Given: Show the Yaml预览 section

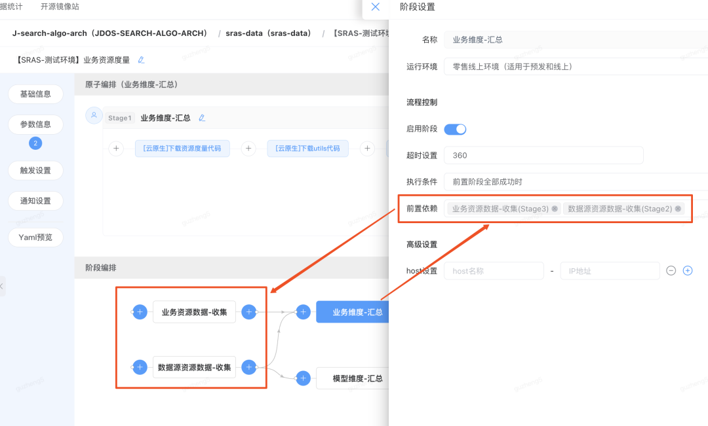Looking at the screenshot, I should pyautogui.click(x=35, y=237).
